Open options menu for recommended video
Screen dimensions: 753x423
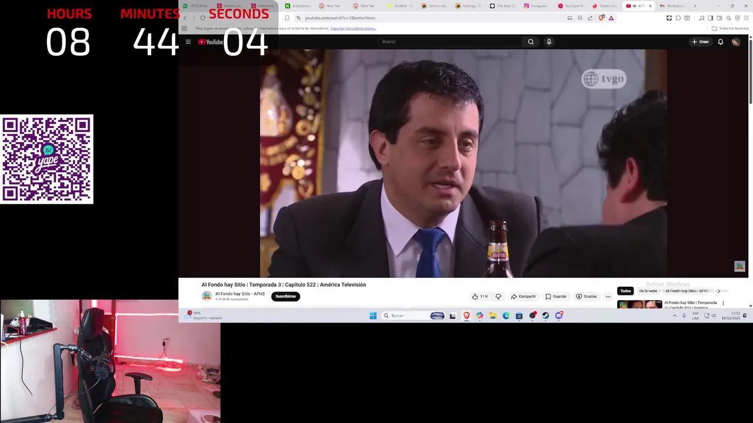click(x=723, y=303)
